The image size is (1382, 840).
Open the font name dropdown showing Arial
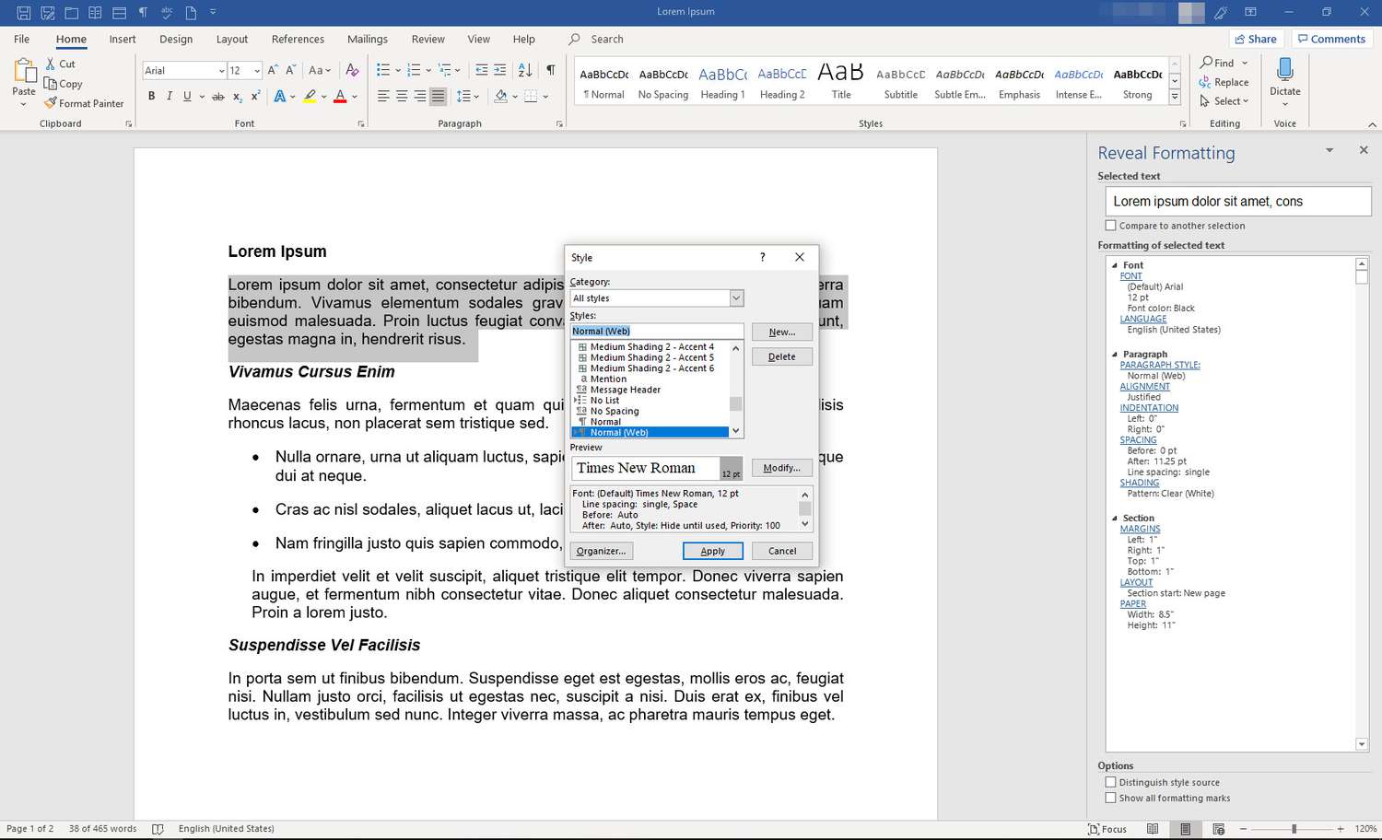(221, 71)
